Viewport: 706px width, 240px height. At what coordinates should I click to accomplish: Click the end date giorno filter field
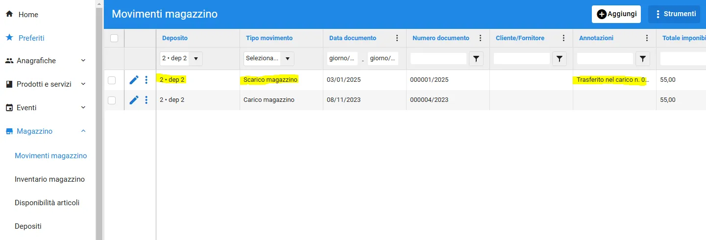[x=383, y=59]
